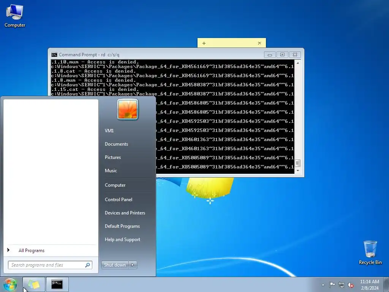Image resolution: width=389 pixels, height=292 pixels.
Task: Click the user account picture
Action: (x=128, y=109)
